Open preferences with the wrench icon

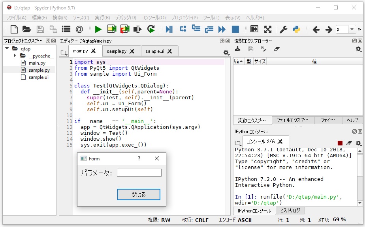point(283,29)
